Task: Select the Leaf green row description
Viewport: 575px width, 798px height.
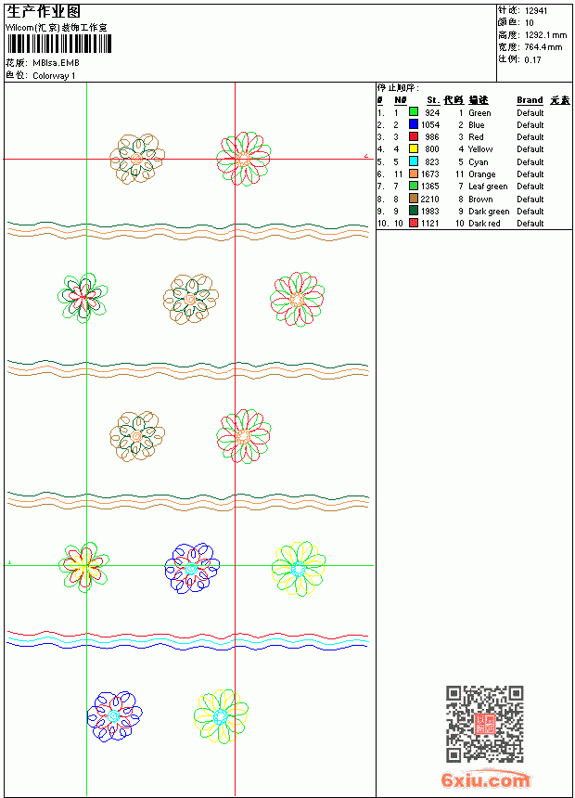Action: pos(488,187)
